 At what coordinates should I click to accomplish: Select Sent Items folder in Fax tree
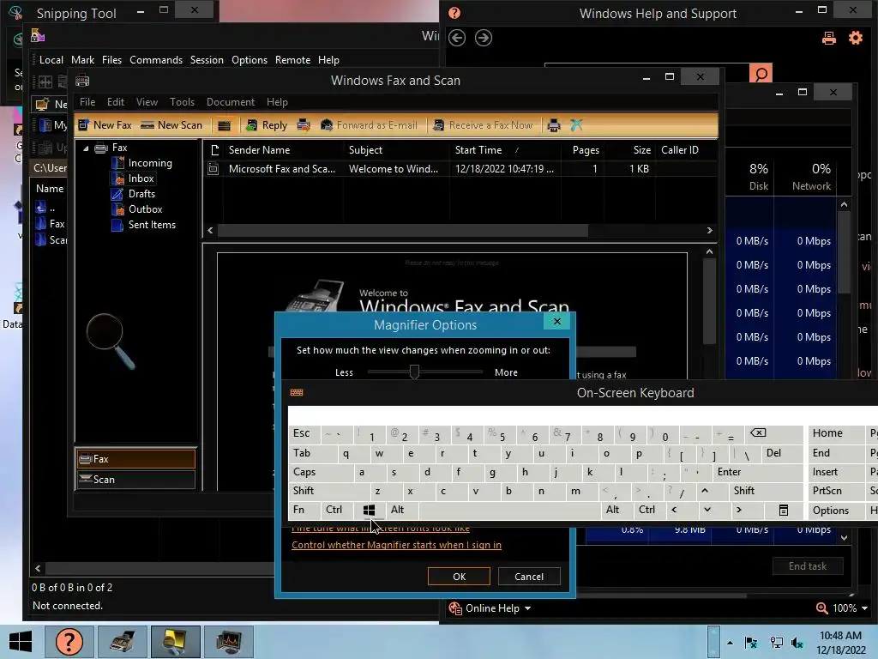pyautogui.click(x=144, y=225)
